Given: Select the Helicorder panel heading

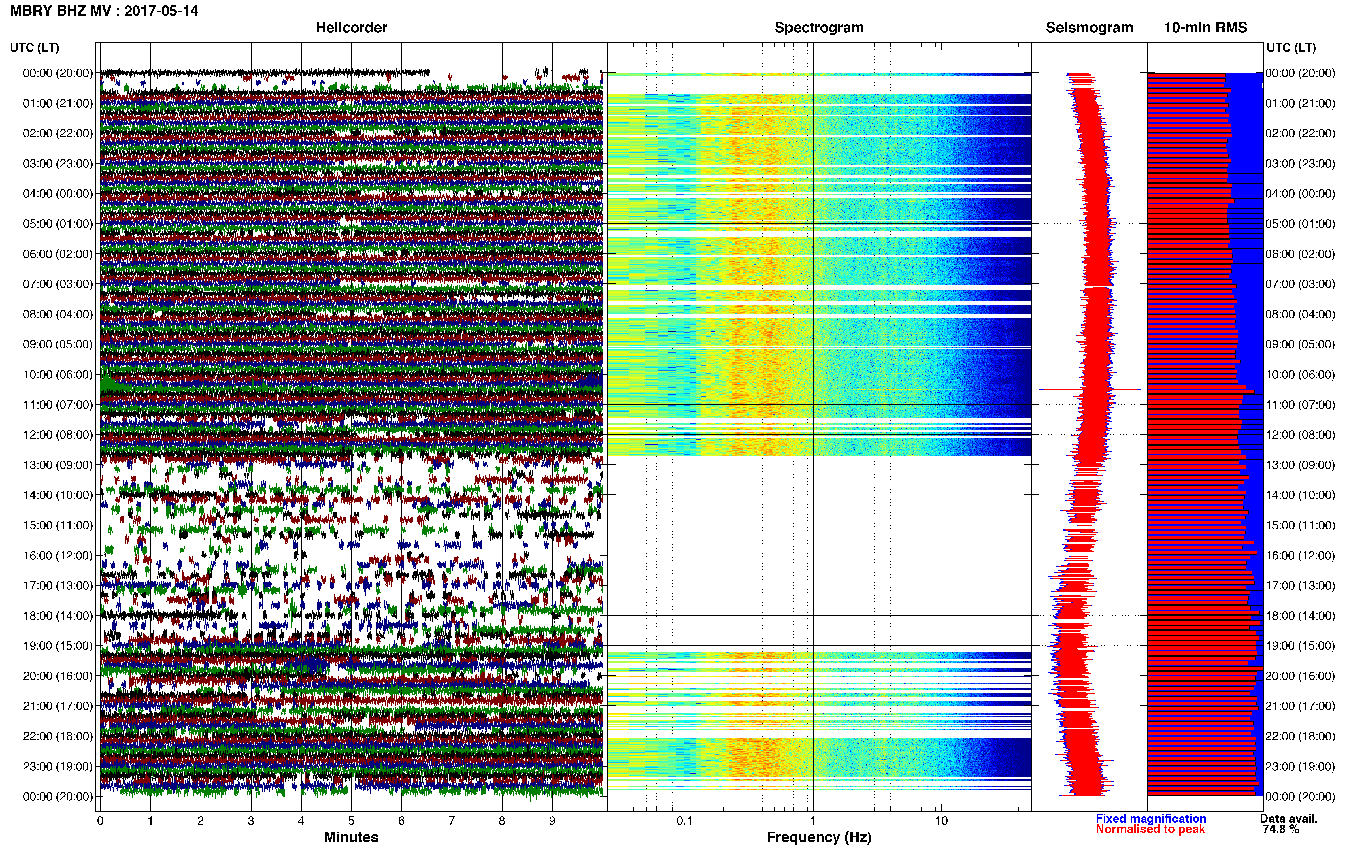Looking at the screenshot, I should coord(351,28).
